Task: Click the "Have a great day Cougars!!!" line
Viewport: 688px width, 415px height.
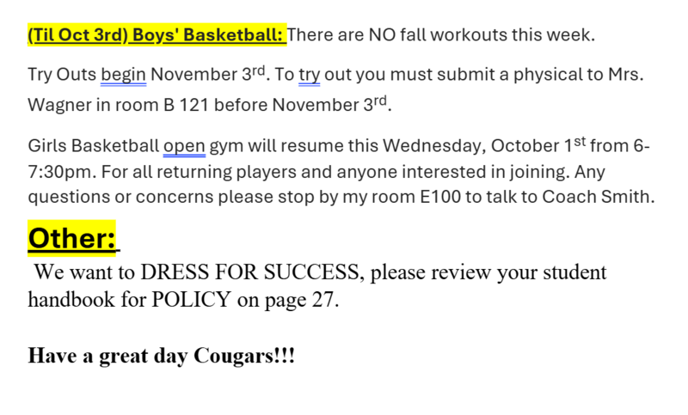Action: click(162, 356)
